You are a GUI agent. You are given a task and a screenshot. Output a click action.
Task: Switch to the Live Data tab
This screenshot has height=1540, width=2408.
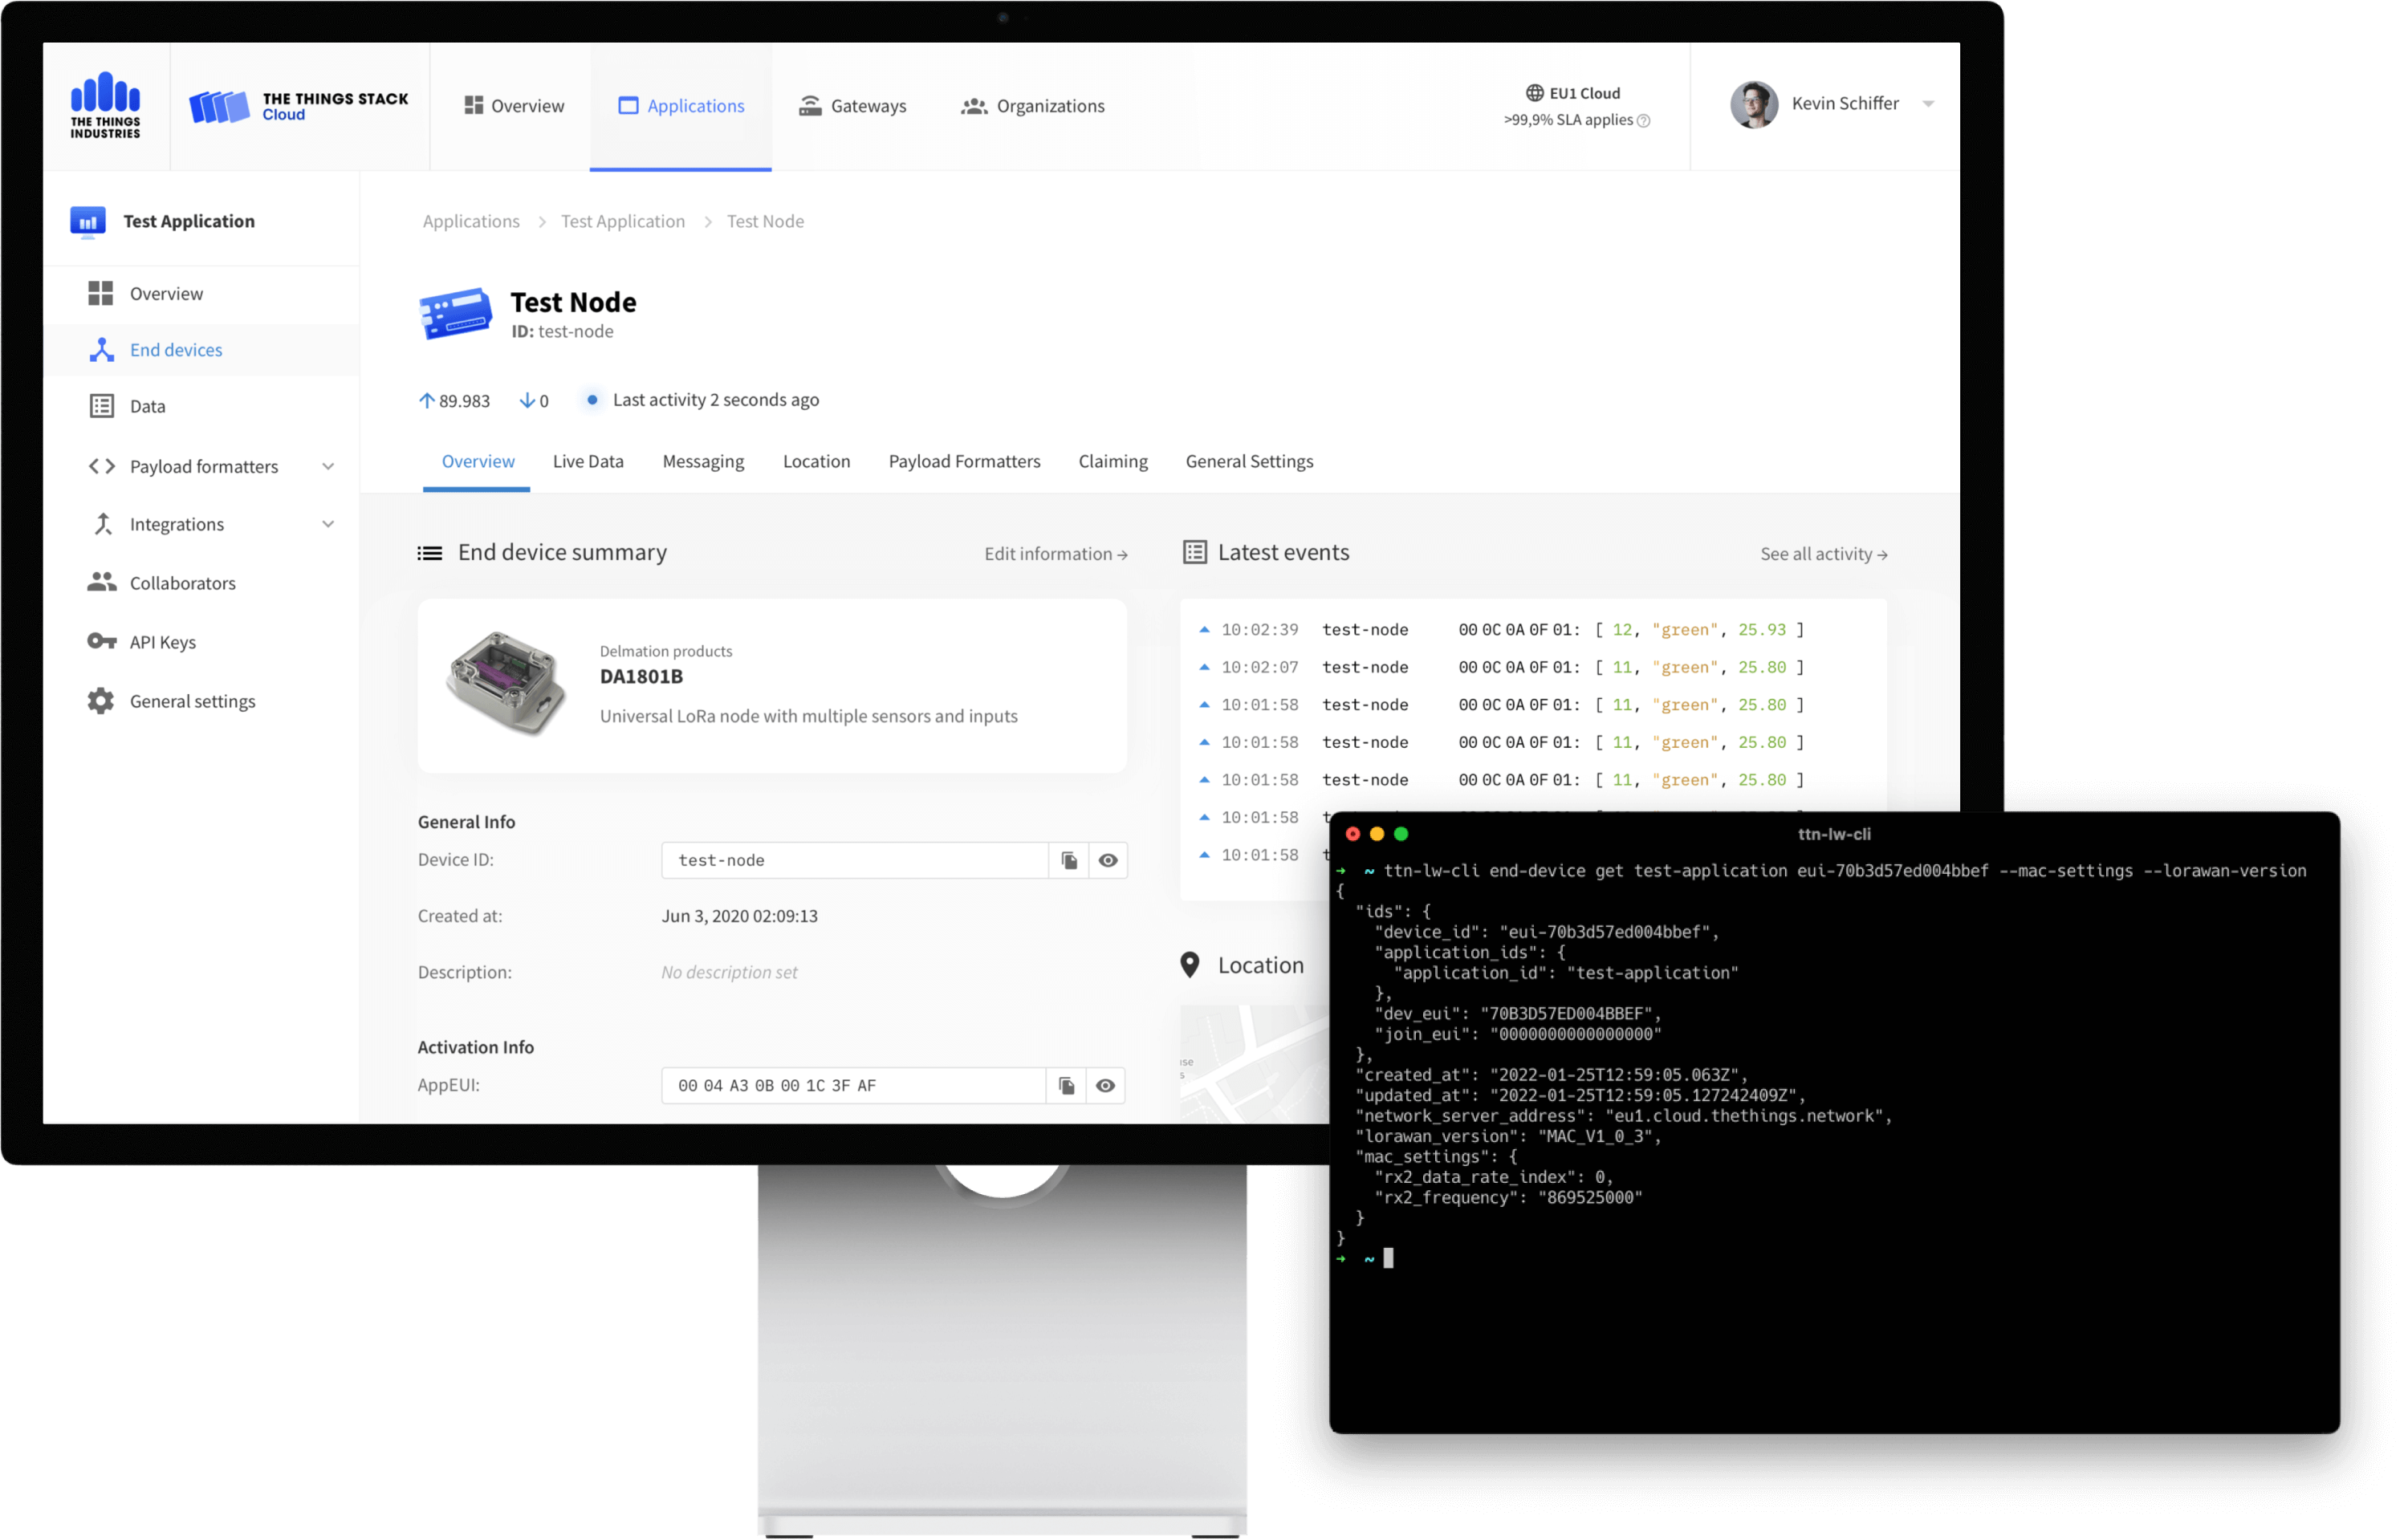(x=588, y=461)
